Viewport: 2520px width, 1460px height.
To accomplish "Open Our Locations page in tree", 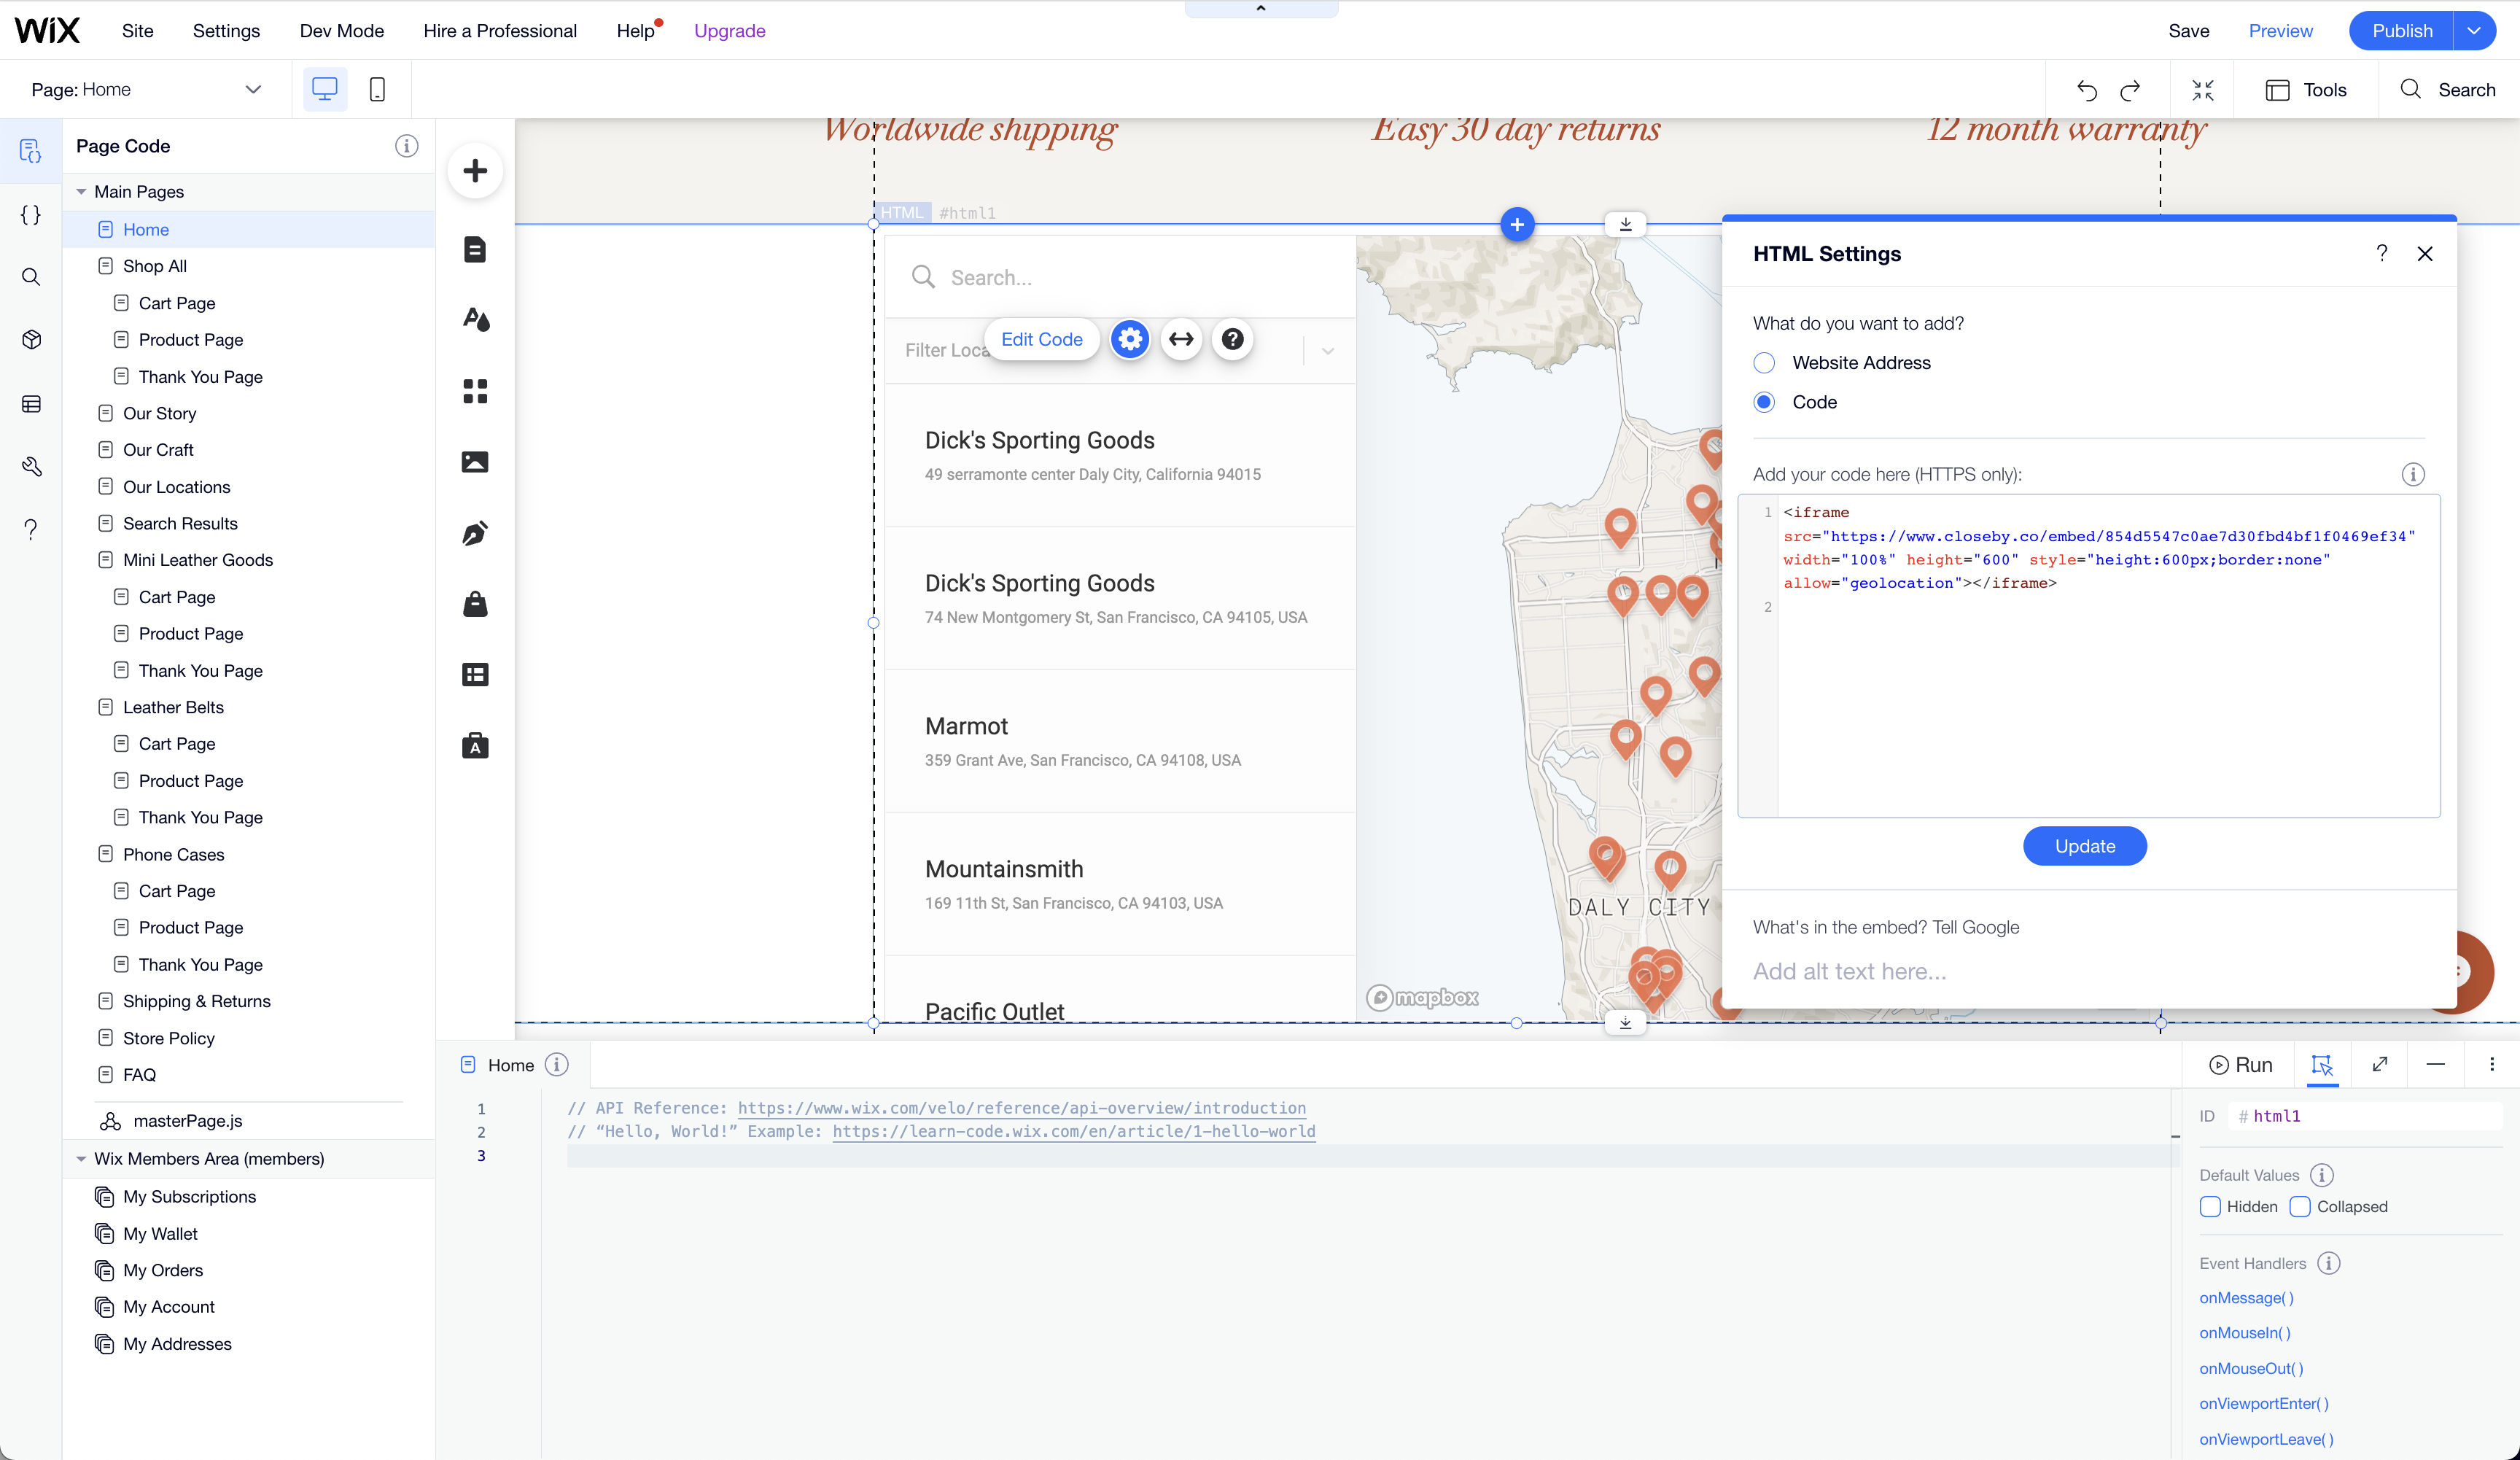I will coord(176,487).
